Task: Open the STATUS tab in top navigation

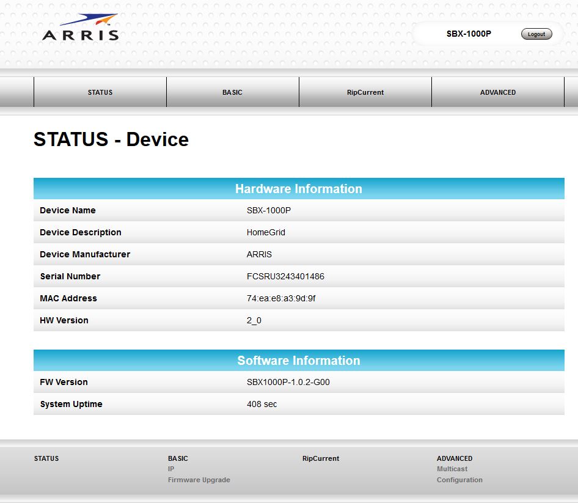Action: pos(100,92)
